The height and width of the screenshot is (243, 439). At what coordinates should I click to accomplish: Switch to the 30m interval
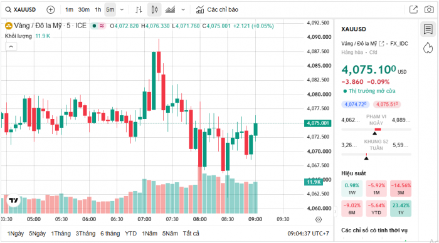pos(83,10)
